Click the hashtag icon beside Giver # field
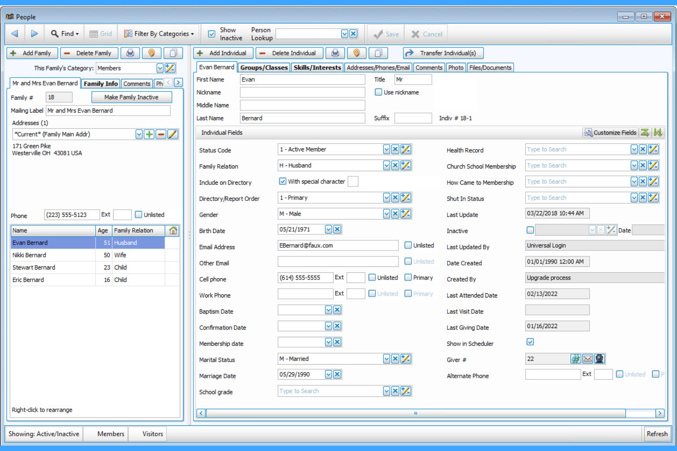Screen dimensions: 677x451 coord(576,359)
